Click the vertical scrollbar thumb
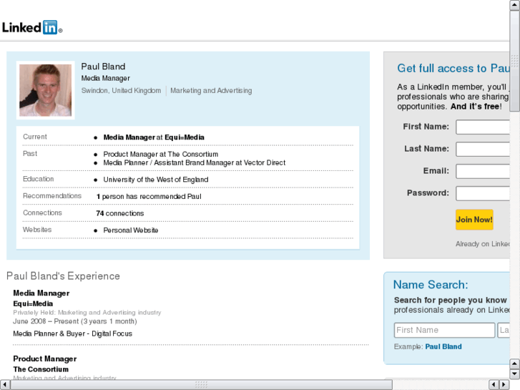The image size is (520, 390). pos(515,61)
